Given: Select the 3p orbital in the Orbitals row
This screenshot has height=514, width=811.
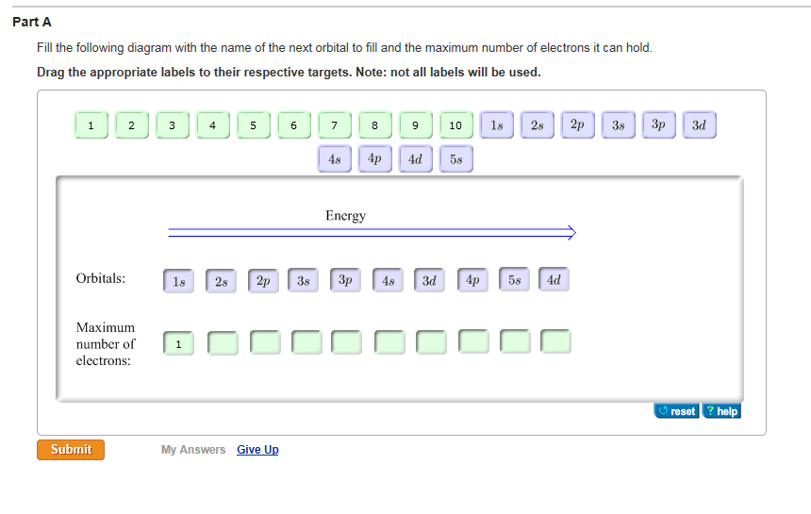Looking at the screenshot, I should [x=345, y=280].
